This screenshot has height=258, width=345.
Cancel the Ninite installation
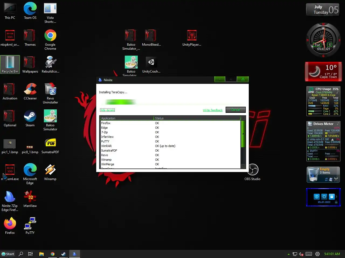pos(235,110)
